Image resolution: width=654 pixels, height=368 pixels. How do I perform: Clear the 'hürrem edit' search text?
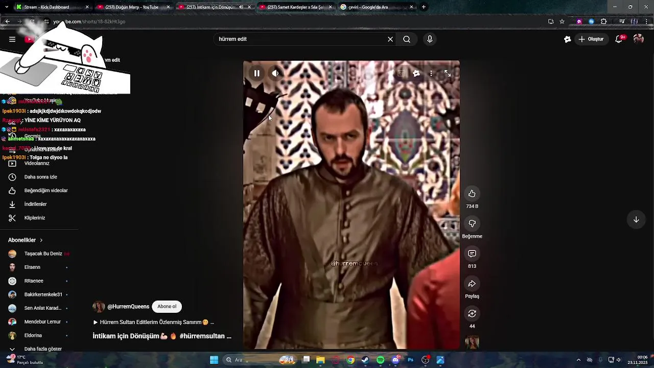pyautogui.click(x=390, y=39)
